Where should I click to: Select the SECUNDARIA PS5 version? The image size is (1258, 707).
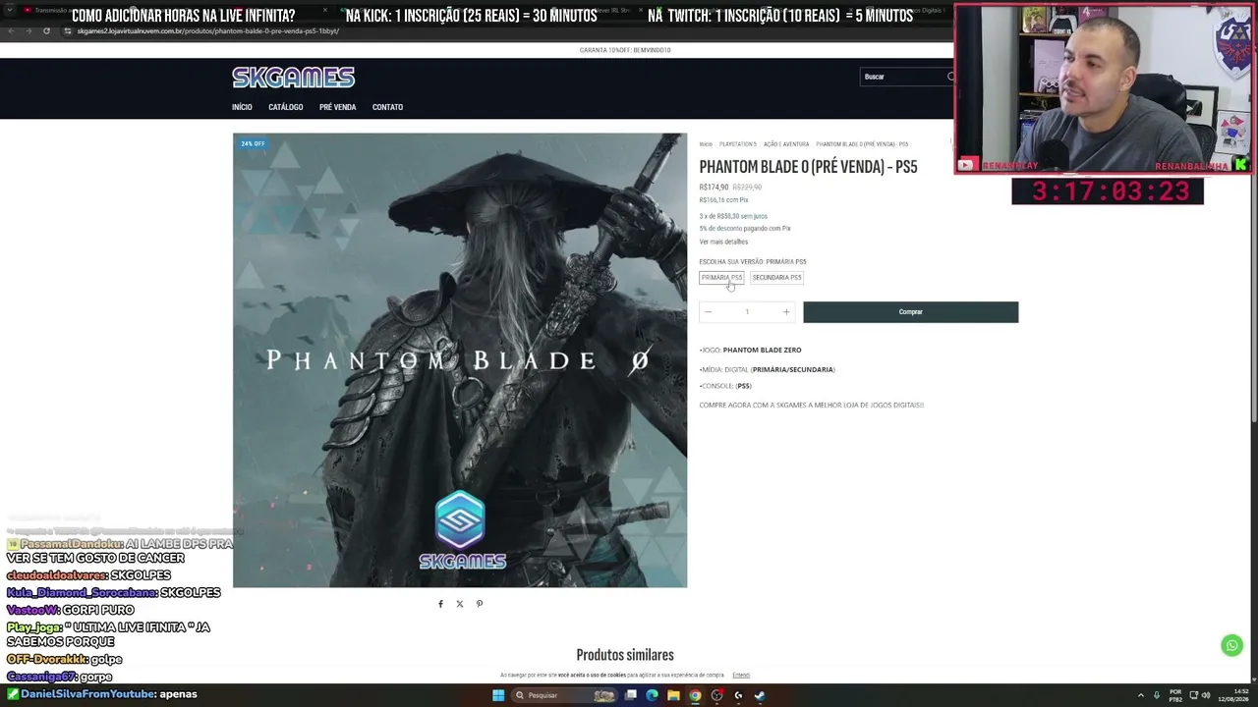[x=776, y=278]
